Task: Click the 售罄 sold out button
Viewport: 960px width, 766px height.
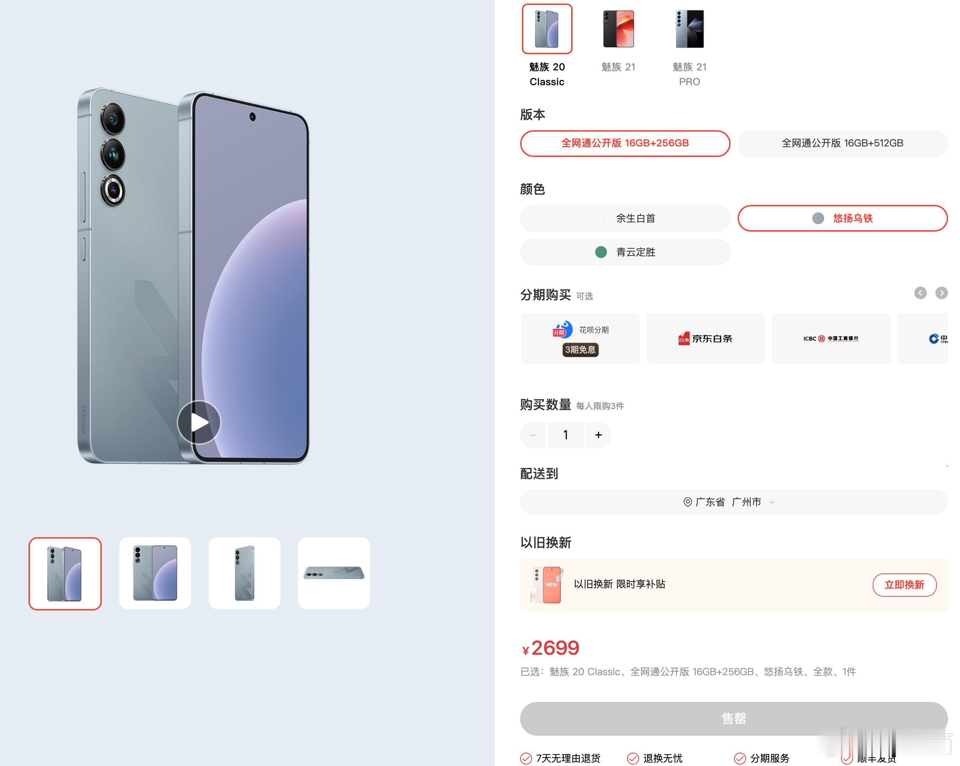Action: point(734,718)
